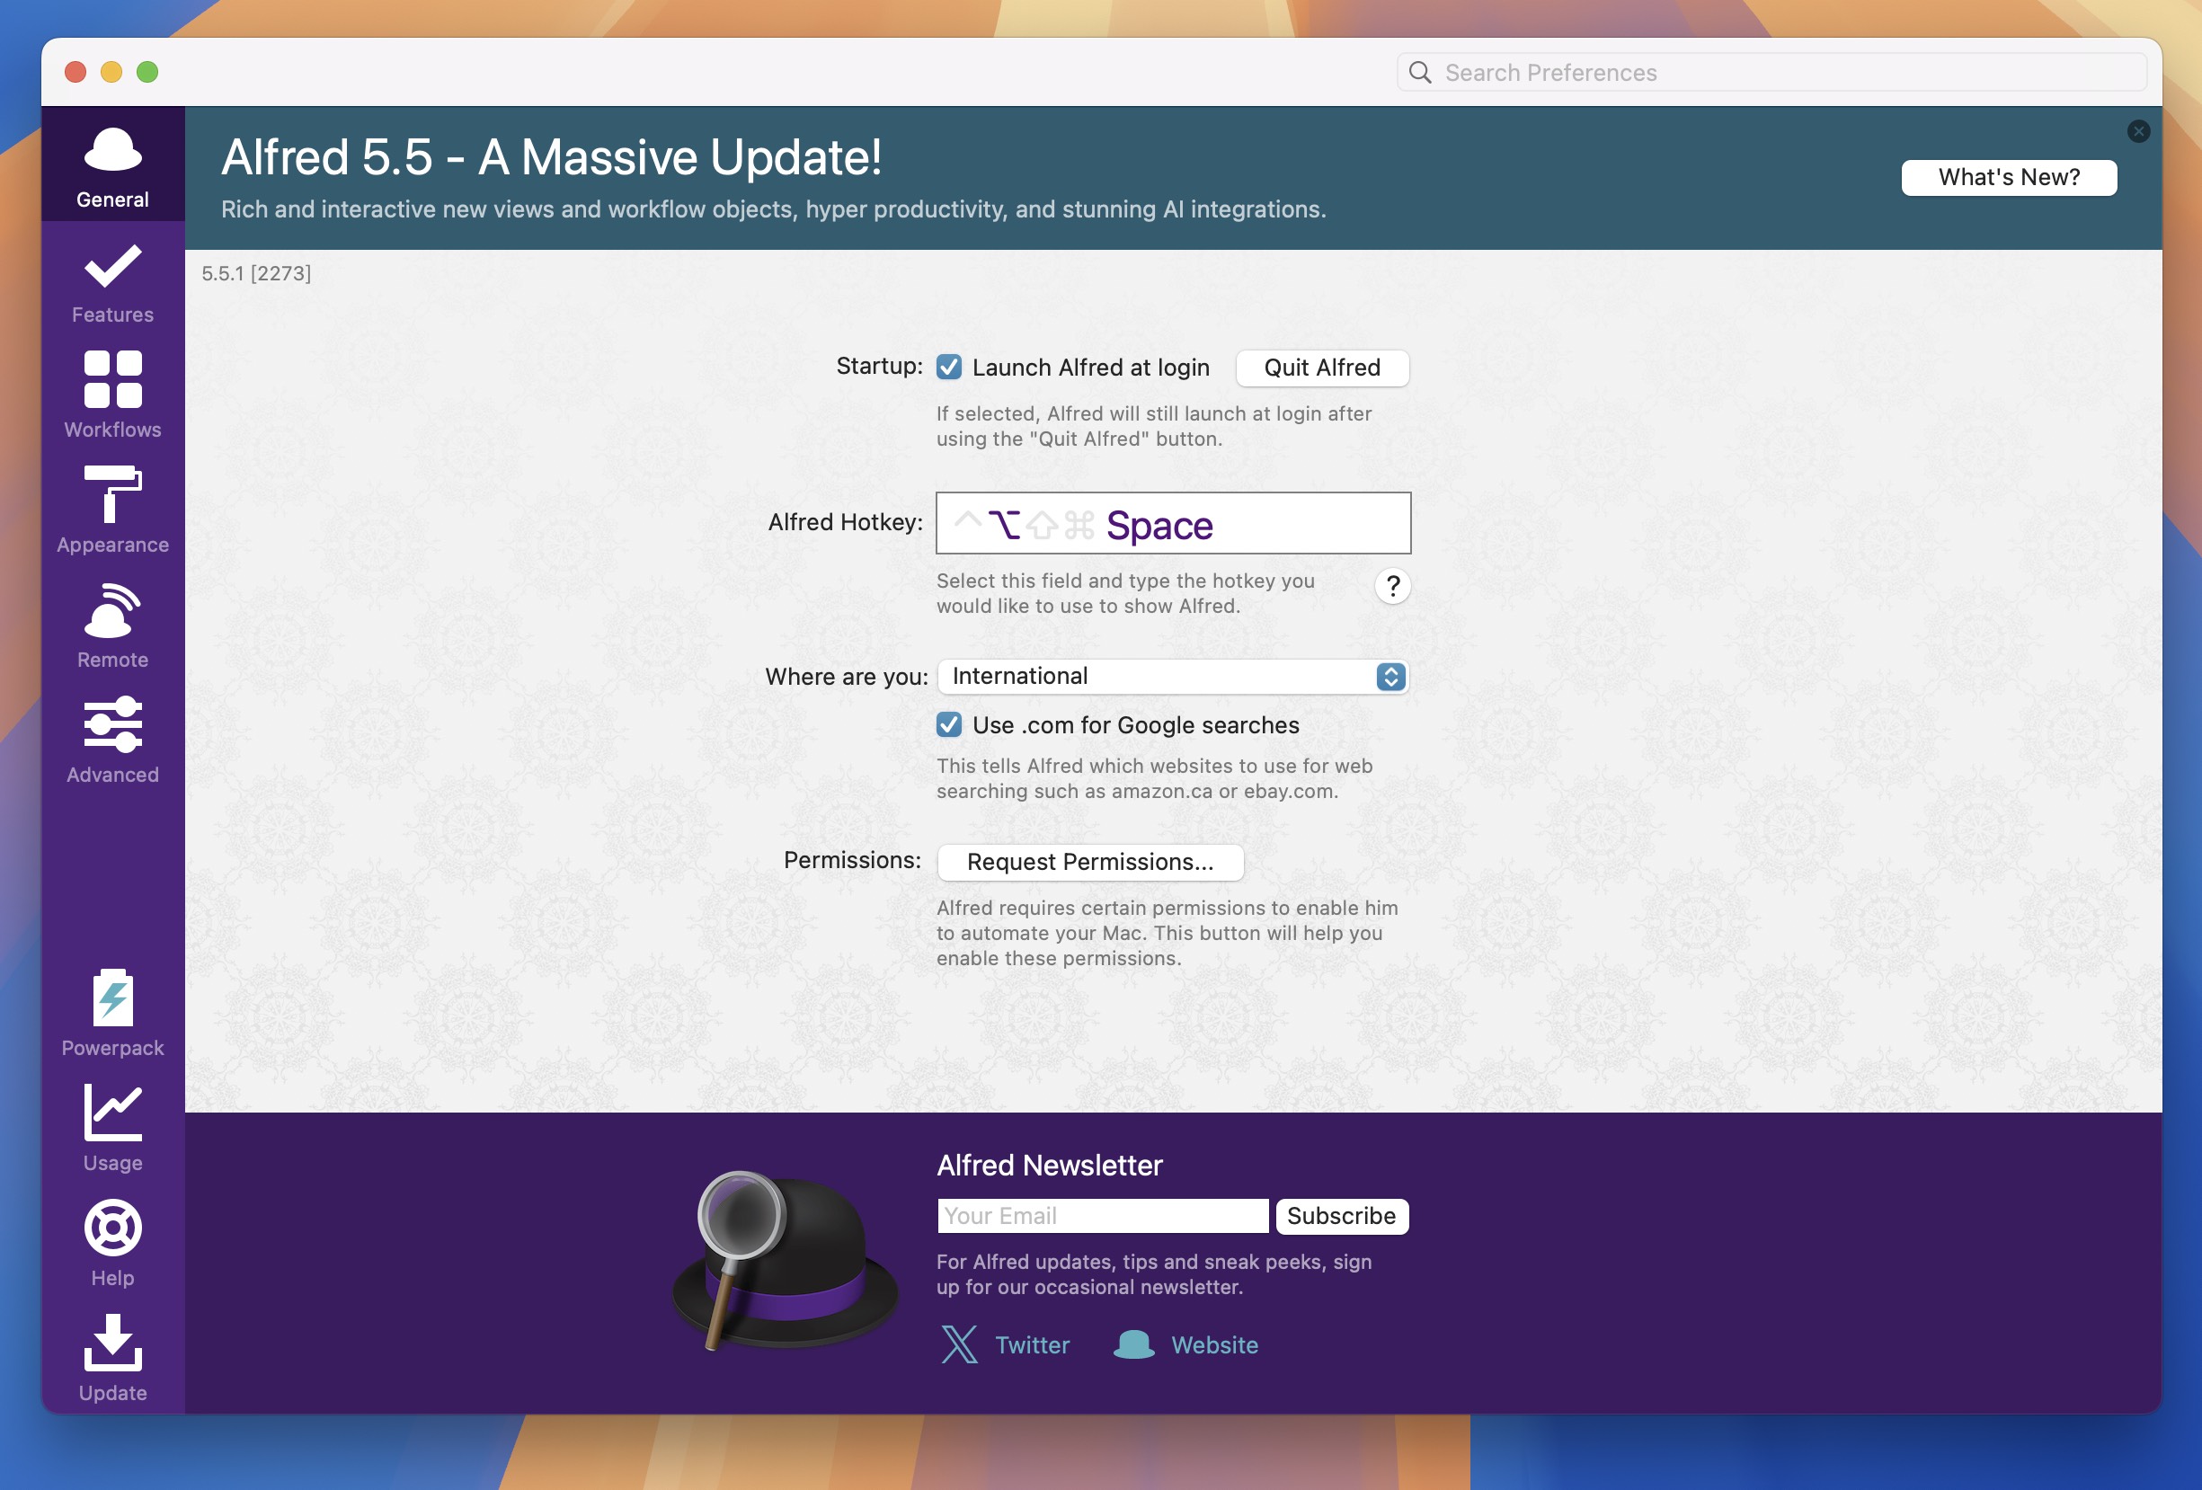Viewport: 2202px width, 1490px height.
Task: Click the Alfred Newsletter heading
Action: (x=1049, y=1165)
